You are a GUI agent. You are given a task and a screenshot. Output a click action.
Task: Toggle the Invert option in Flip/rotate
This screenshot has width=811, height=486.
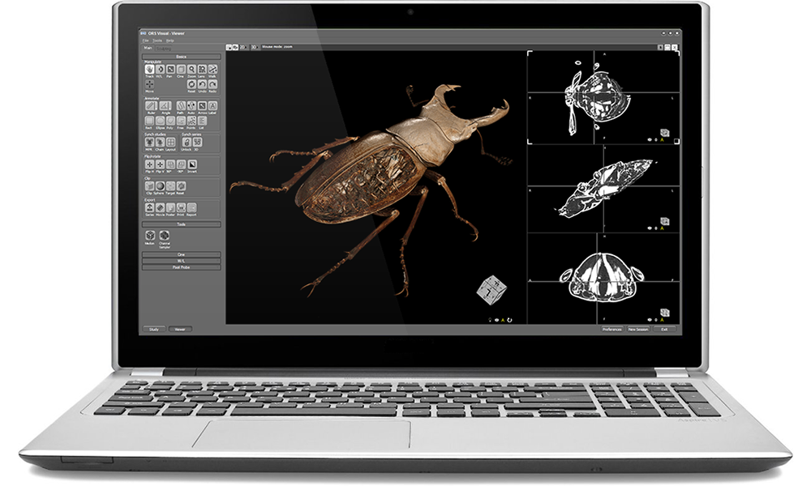[x=191, y=164]
